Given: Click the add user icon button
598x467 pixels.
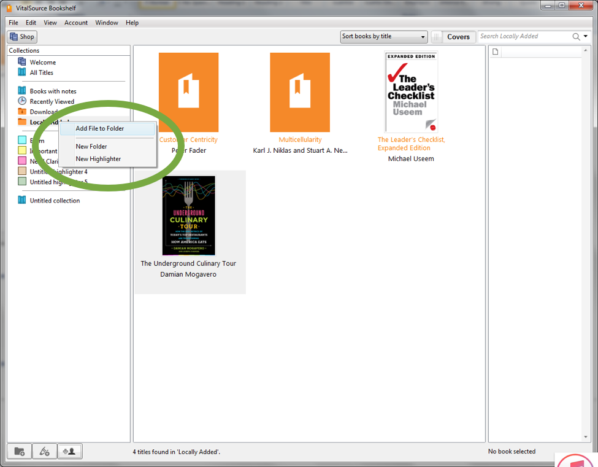Looking at the screenshot, I should coord(69,452).
